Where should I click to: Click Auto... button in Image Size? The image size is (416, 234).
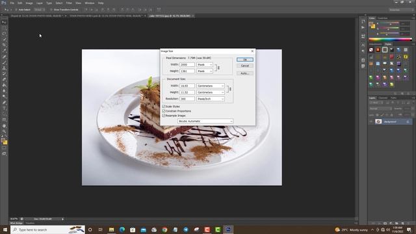point(245,73)
